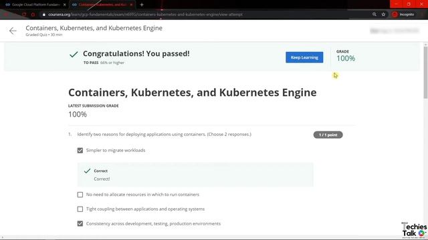Click the 1 / 1 point badge
428x240 pixels.
click(x=328, y=135)
